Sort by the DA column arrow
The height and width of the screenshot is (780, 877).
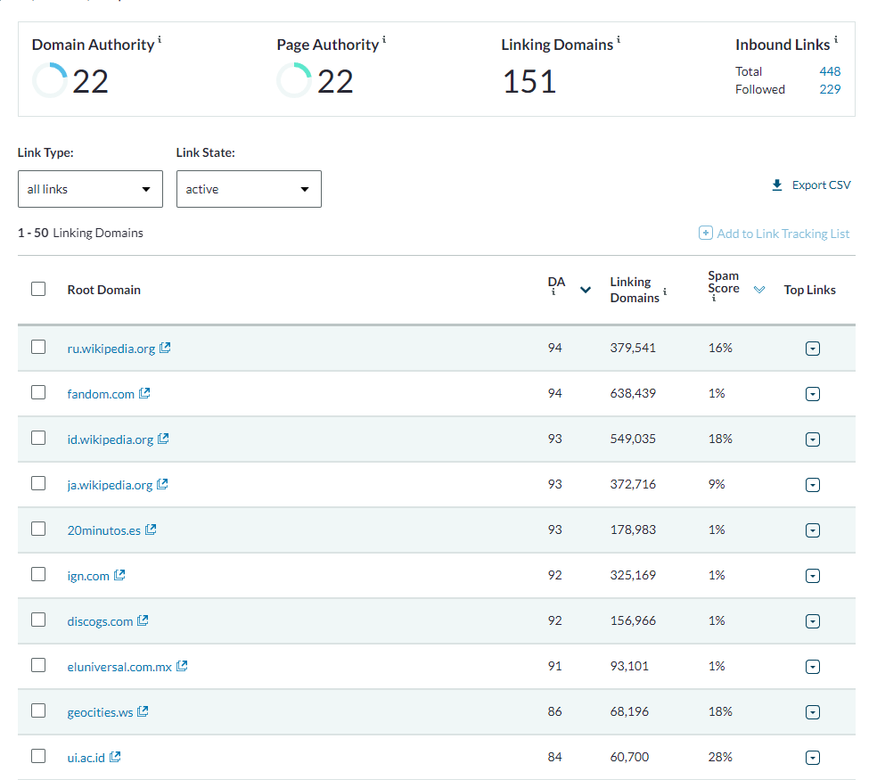pyautogui.click(x=586, y=290)
